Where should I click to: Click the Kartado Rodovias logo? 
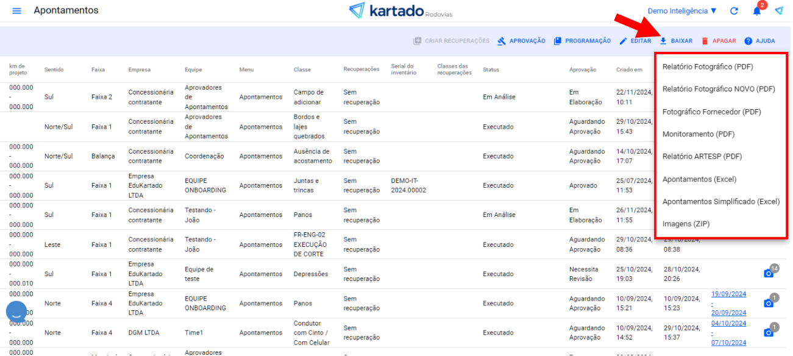tap(400, 11)
